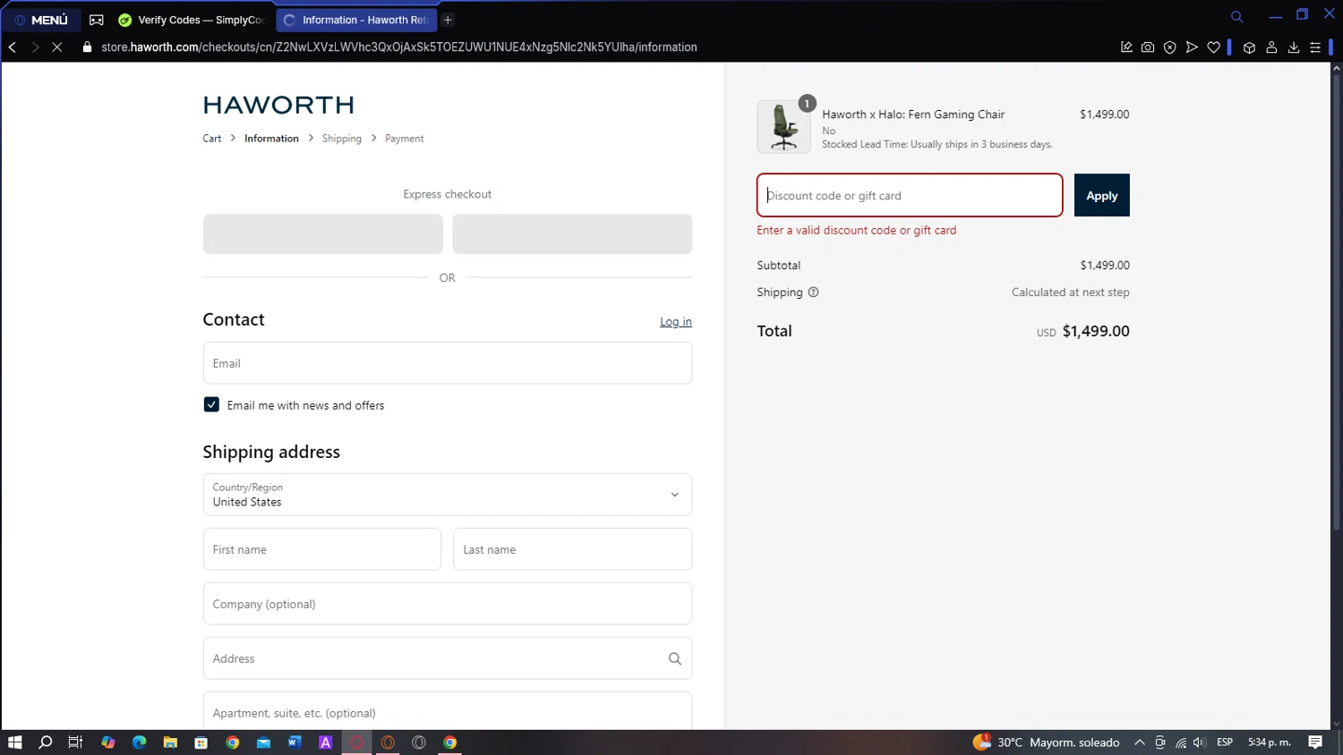Switch to the Verify Codes — SimplyCodes tab
1343x755 pixels.
(x=192, y=20)
